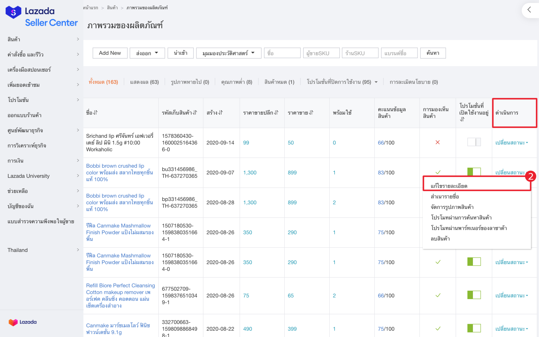Switch to การละเมิดนโยบาย (0) tab
The image size is (539, 337).
point(414,82)
